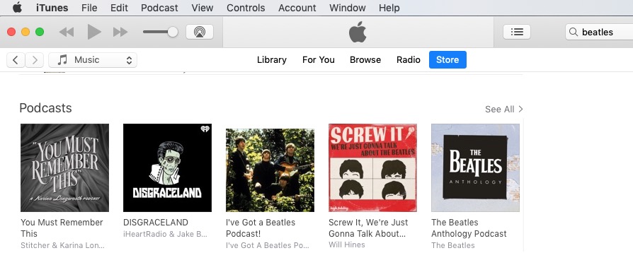Image resolution: width=633 pixels, height=265 pixels.
Task: Click the Play button
Action: 94,32
